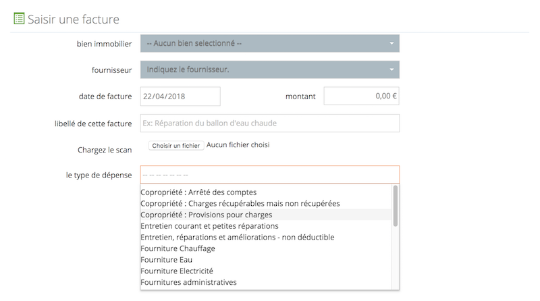Screen dimensions: 540x301
Task: Click the Choisir un fichier button
Action: tap(176, 145)
